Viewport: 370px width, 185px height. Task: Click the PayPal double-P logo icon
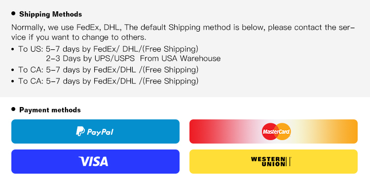tap(80, 131)
